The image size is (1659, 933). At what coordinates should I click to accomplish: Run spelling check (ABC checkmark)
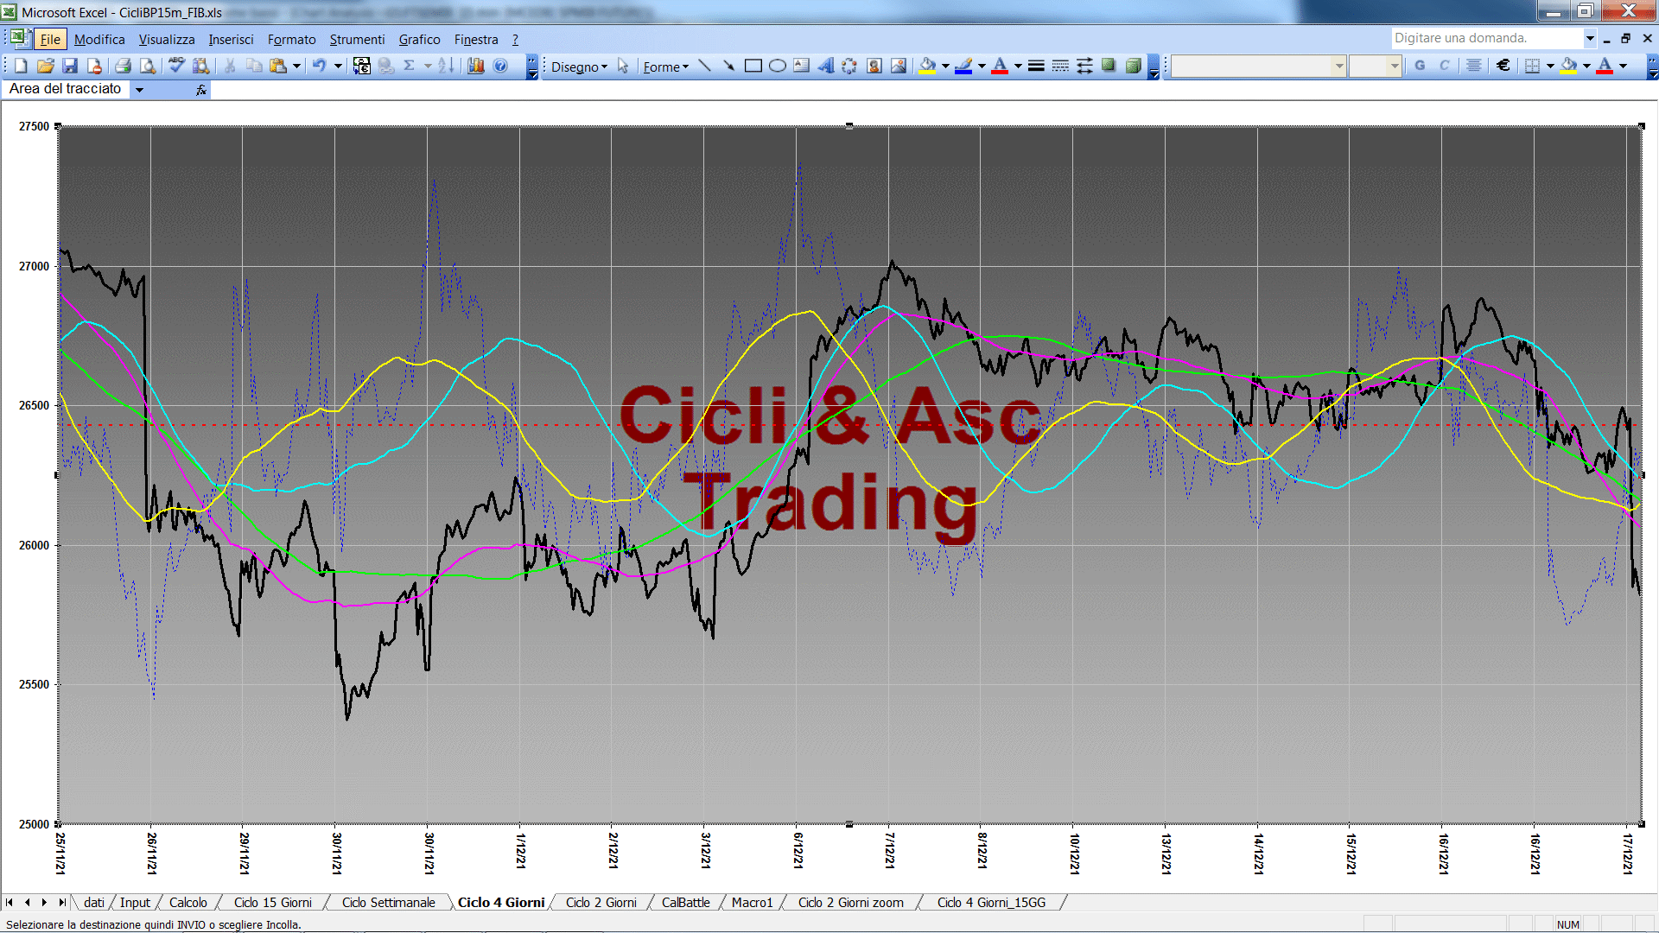coord(176,66)
